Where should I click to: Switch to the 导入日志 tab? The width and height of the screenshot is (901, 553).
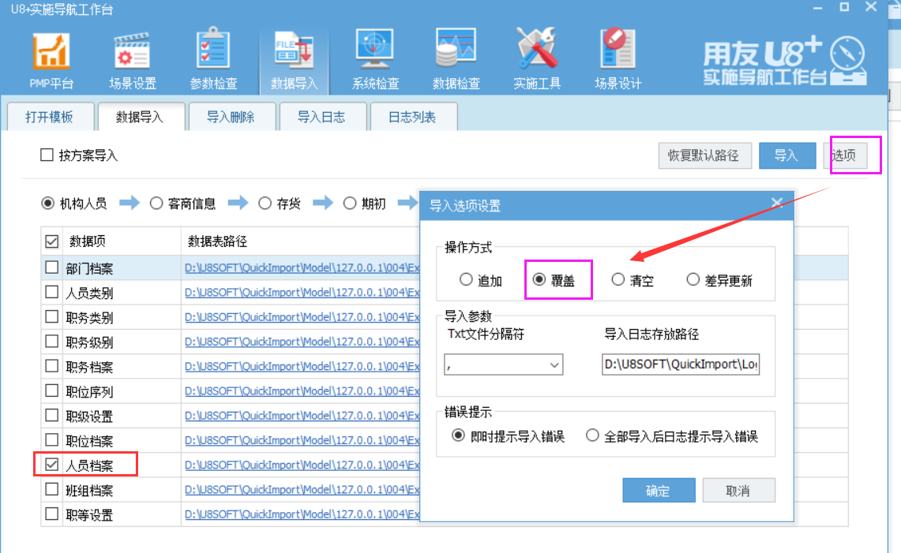[x=322, y=117]
